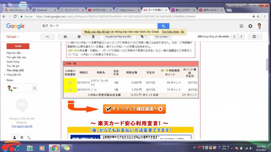The width and height of the screenshot is (271, 152).
Task: Open Thư nháp (20) drafts folder
Action: click(x=15, y=70)
